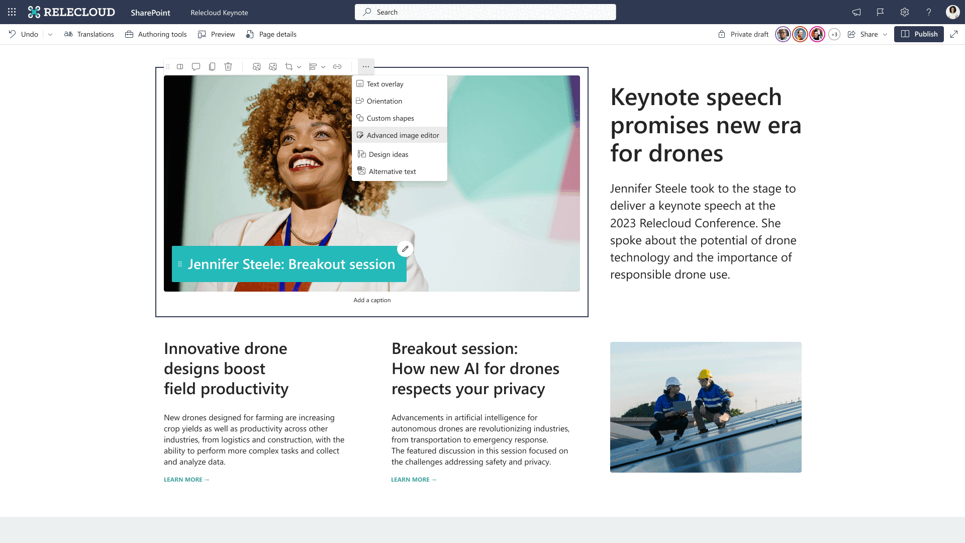Click the Preview page icon
The width and height of the screenshot is (965, 543).
pyautogui.click(x=203, y=34)
